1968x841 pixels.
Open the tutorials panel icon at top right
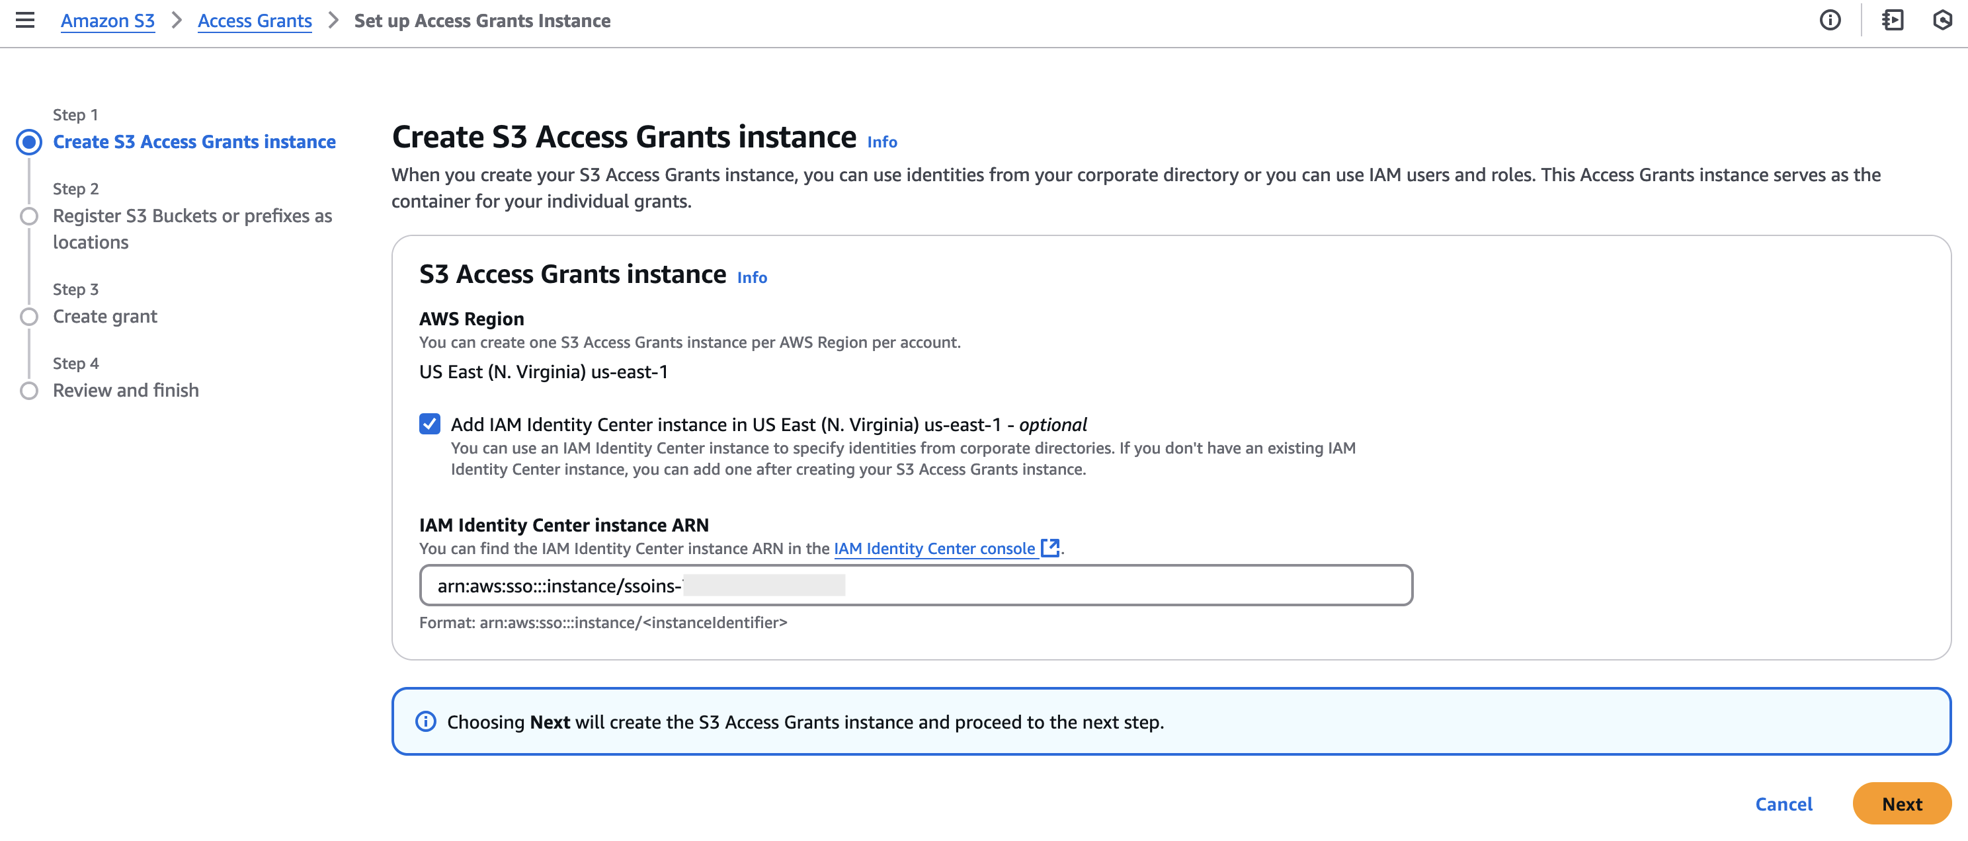point(1894,20)
